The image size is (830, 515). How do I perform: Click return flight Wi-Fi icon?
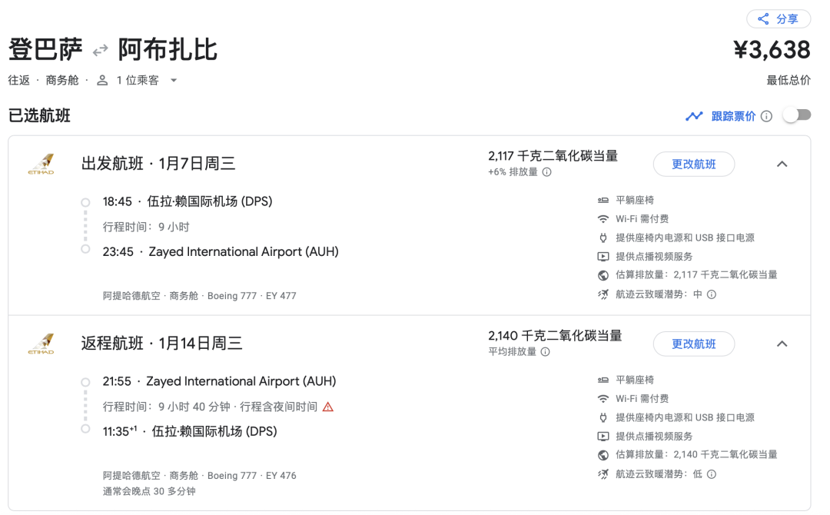pyautogui.click(x=603, y=399)
